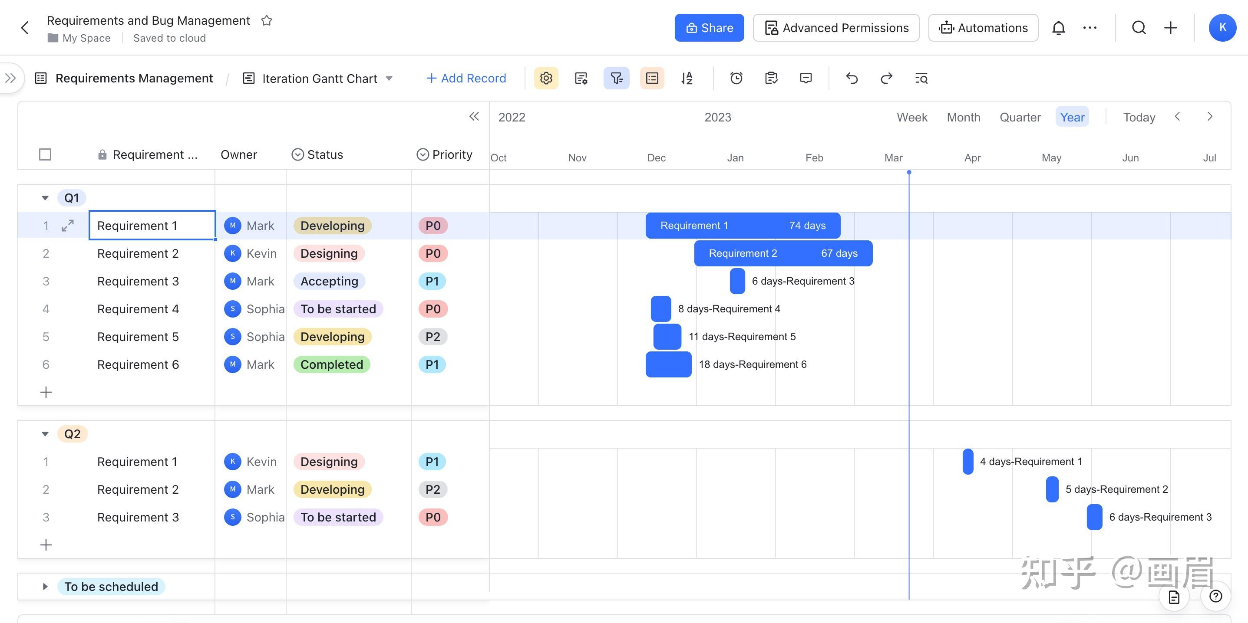Image resolution: width=1248 pixels, height=623 pixels.
Task: Click the Share button
Action: click(709, 28)
